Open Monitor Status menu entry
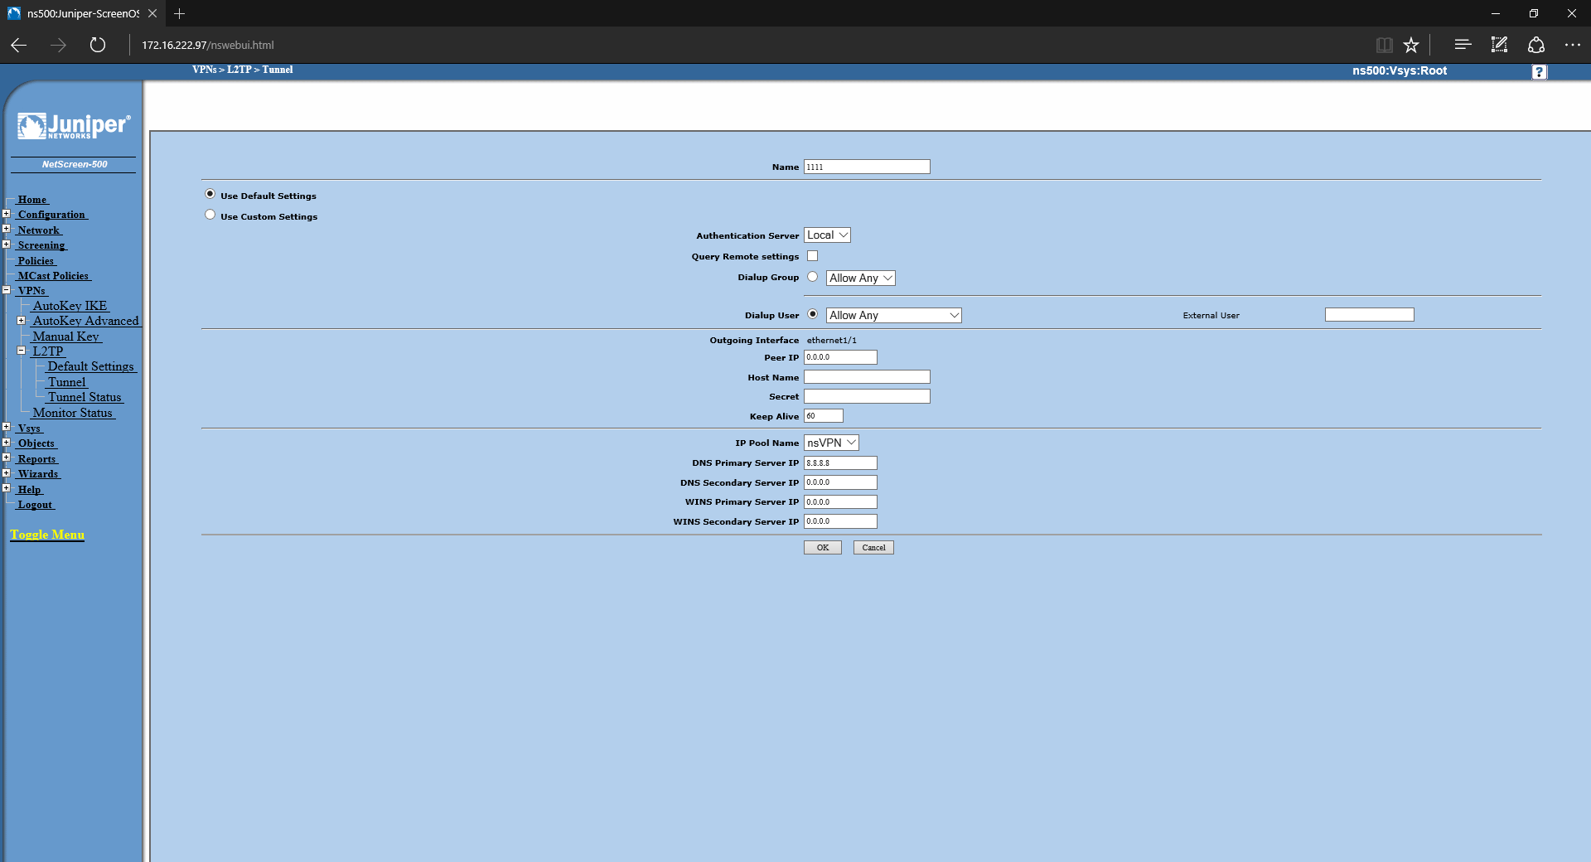Image resolution: width=1591 pixels, height=862 pixels. [73, 413]
